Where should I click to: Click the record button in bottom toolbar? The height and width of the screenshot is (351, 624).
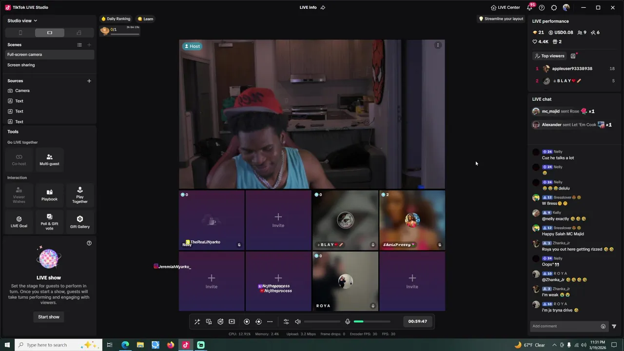tap(247, 322)
